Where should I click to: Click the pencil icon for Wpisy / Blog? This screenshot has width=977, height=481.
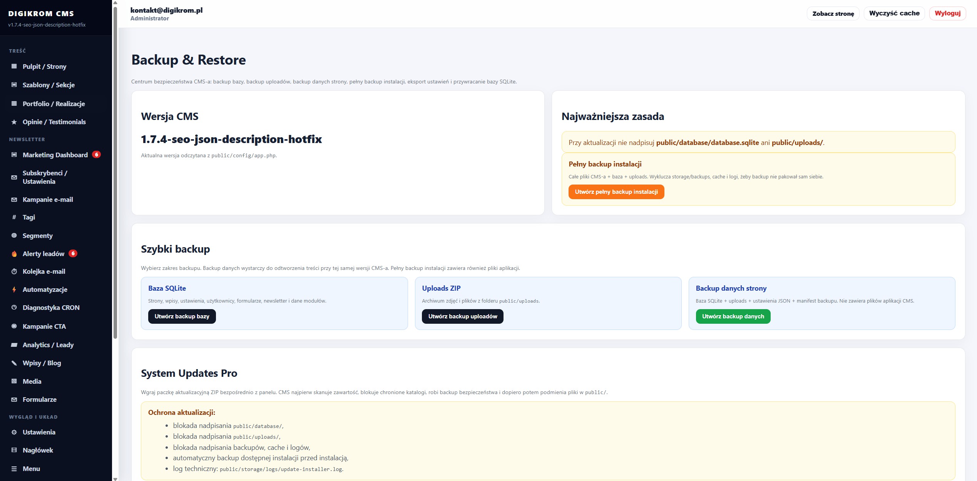coord(14,363)
